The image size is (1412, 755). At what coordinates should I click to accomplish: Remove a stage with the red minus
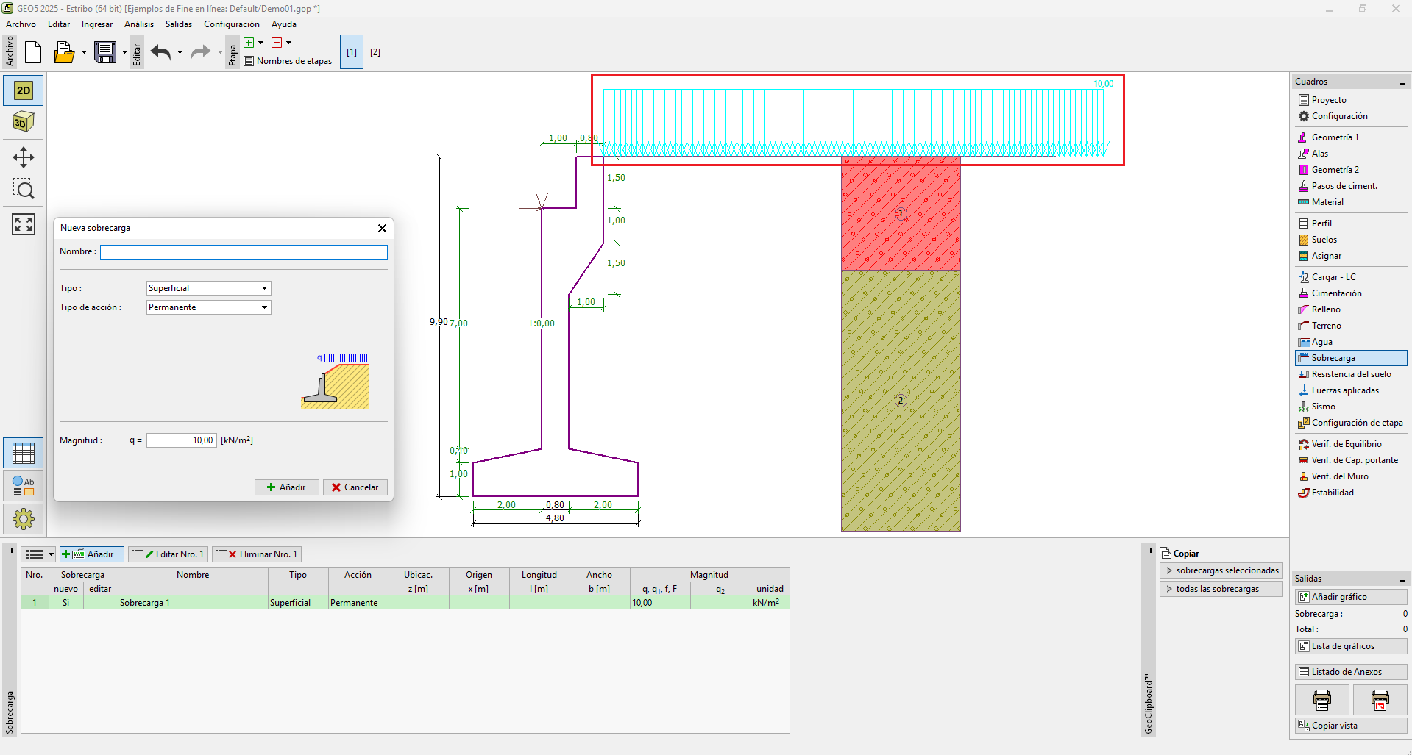point(277,43)
